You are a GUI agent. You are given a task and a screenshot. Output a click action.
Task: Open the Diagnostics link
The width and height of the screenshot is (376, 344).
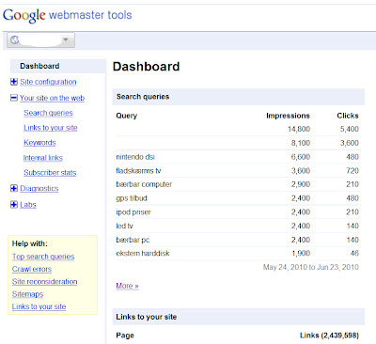pos(39,188)
